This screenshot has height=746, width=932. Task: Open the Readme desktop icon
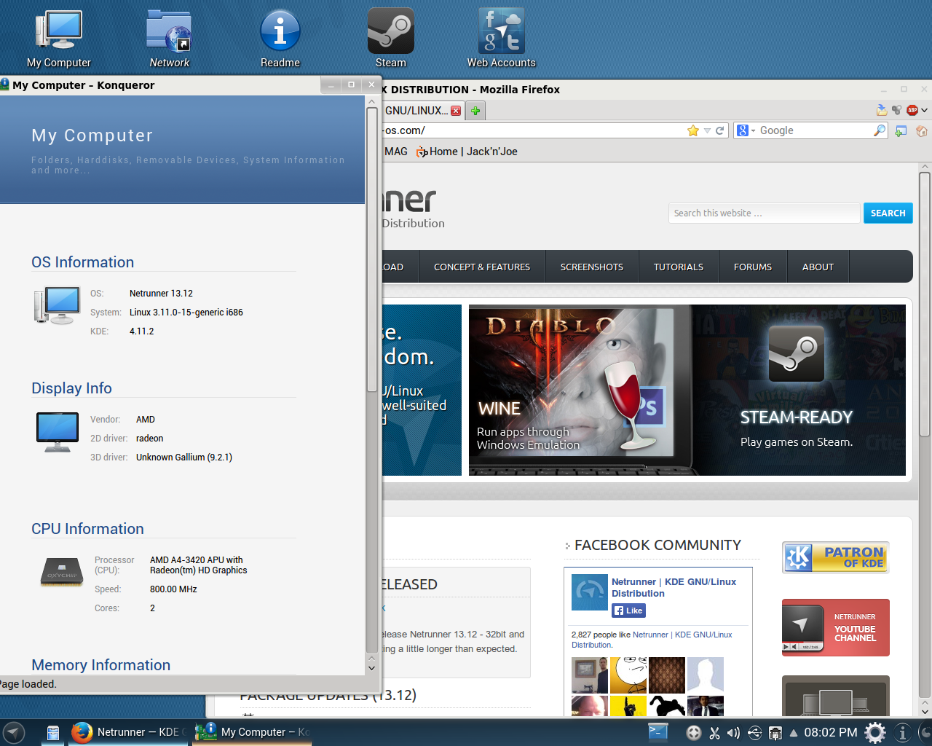pos(280,38)
